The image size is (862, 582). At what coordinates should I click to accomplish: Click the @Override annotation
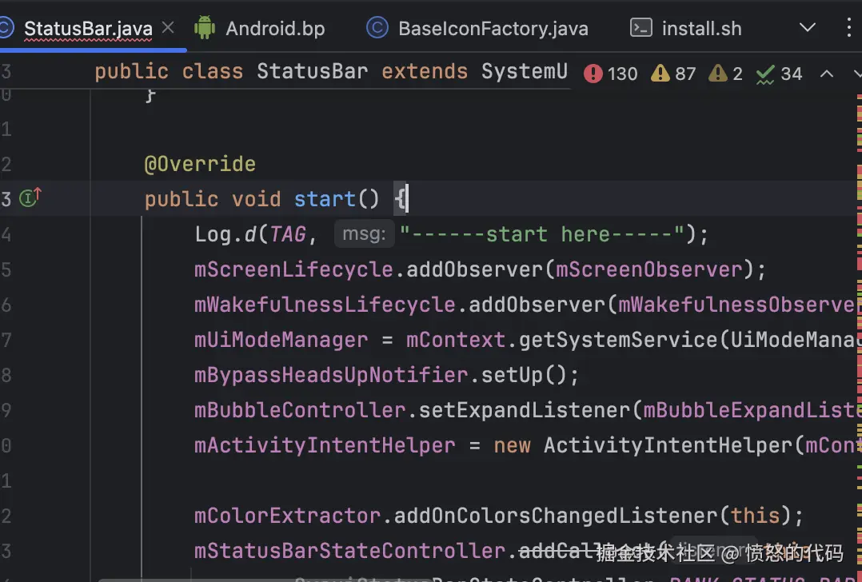200,164
